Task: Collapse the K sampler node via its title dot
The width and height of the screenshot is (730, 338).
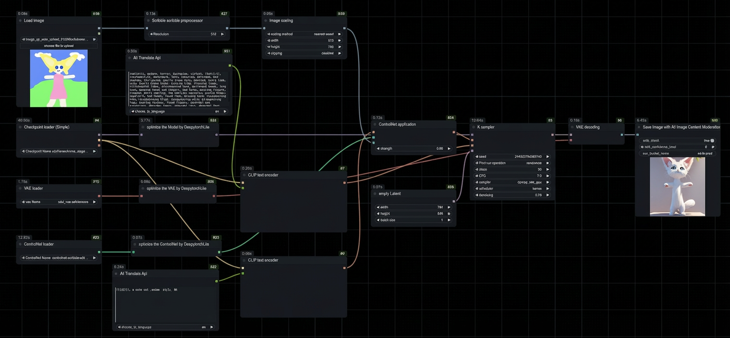Action: pyautogui.click(x=473, y=127)
